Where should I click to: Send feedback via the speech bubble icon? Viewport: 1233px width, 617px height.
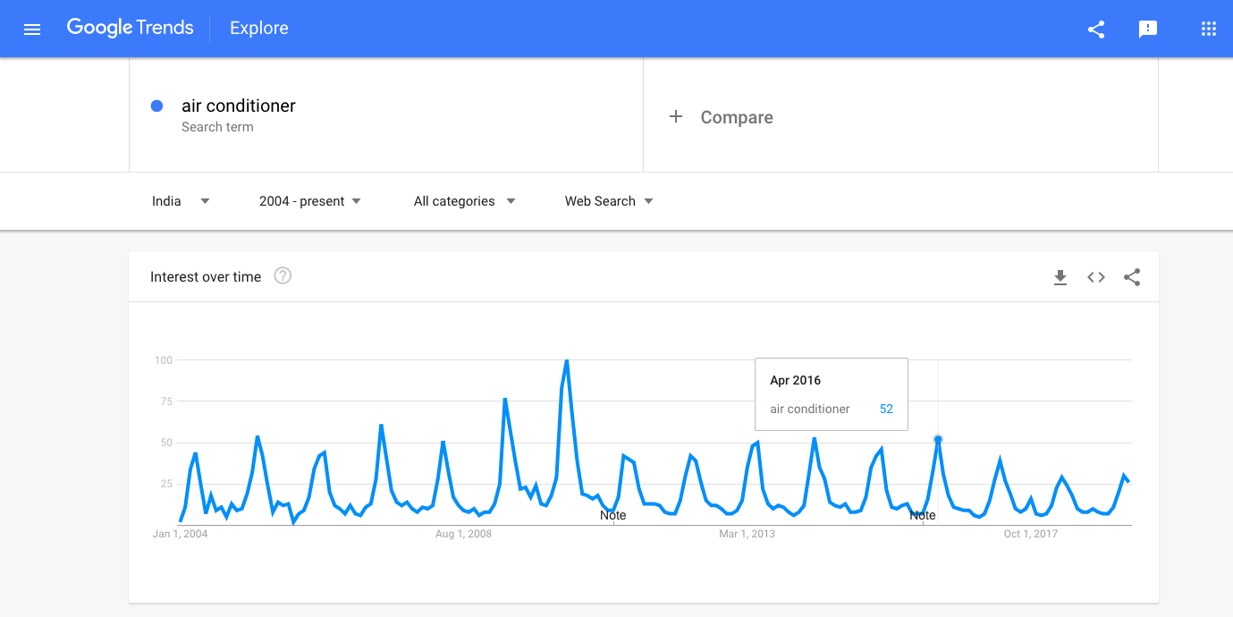(x=1148, y=29)
